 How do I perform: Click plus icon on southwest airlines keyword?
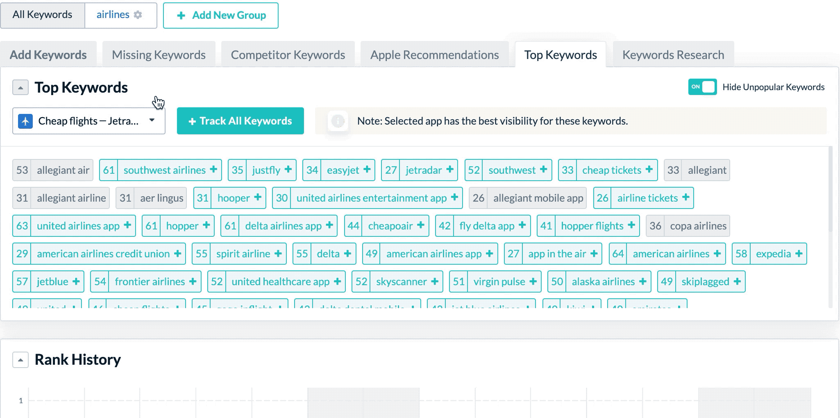213,170
